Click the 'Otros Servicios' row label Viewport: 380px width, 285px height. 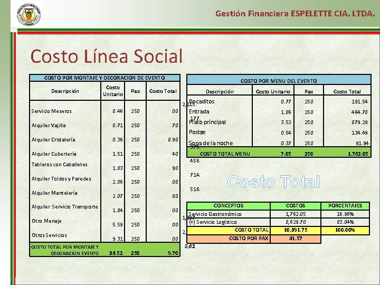[49, 235]
